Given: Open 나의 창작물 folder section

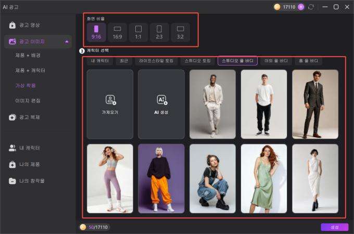Looking at the screenshot, I should 38,181.
